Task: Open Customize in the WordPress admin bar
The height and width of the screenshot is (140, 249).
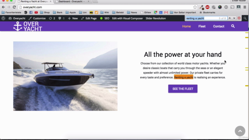Action: (37, 18)
